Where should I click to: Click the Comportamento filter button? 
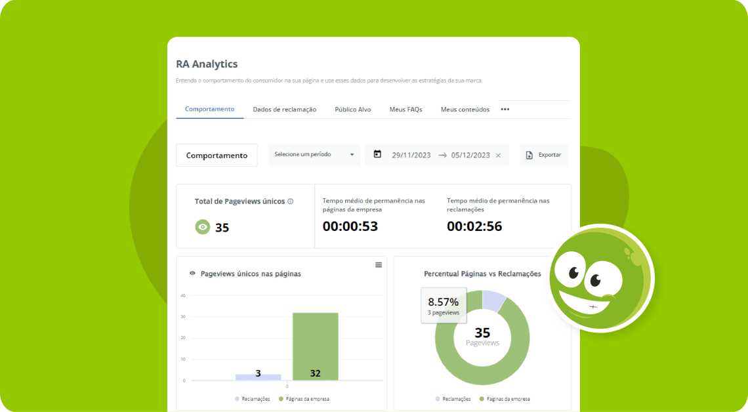[x=217, y=155]
